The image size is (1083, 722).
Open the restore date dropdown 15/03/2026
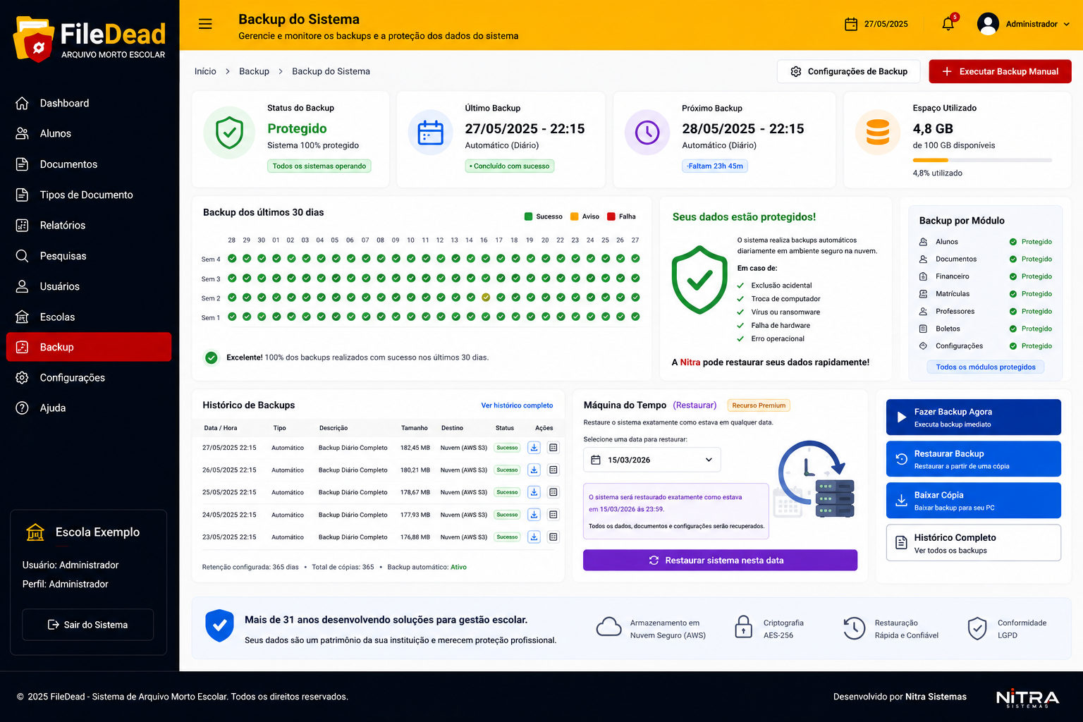(652, 460)
